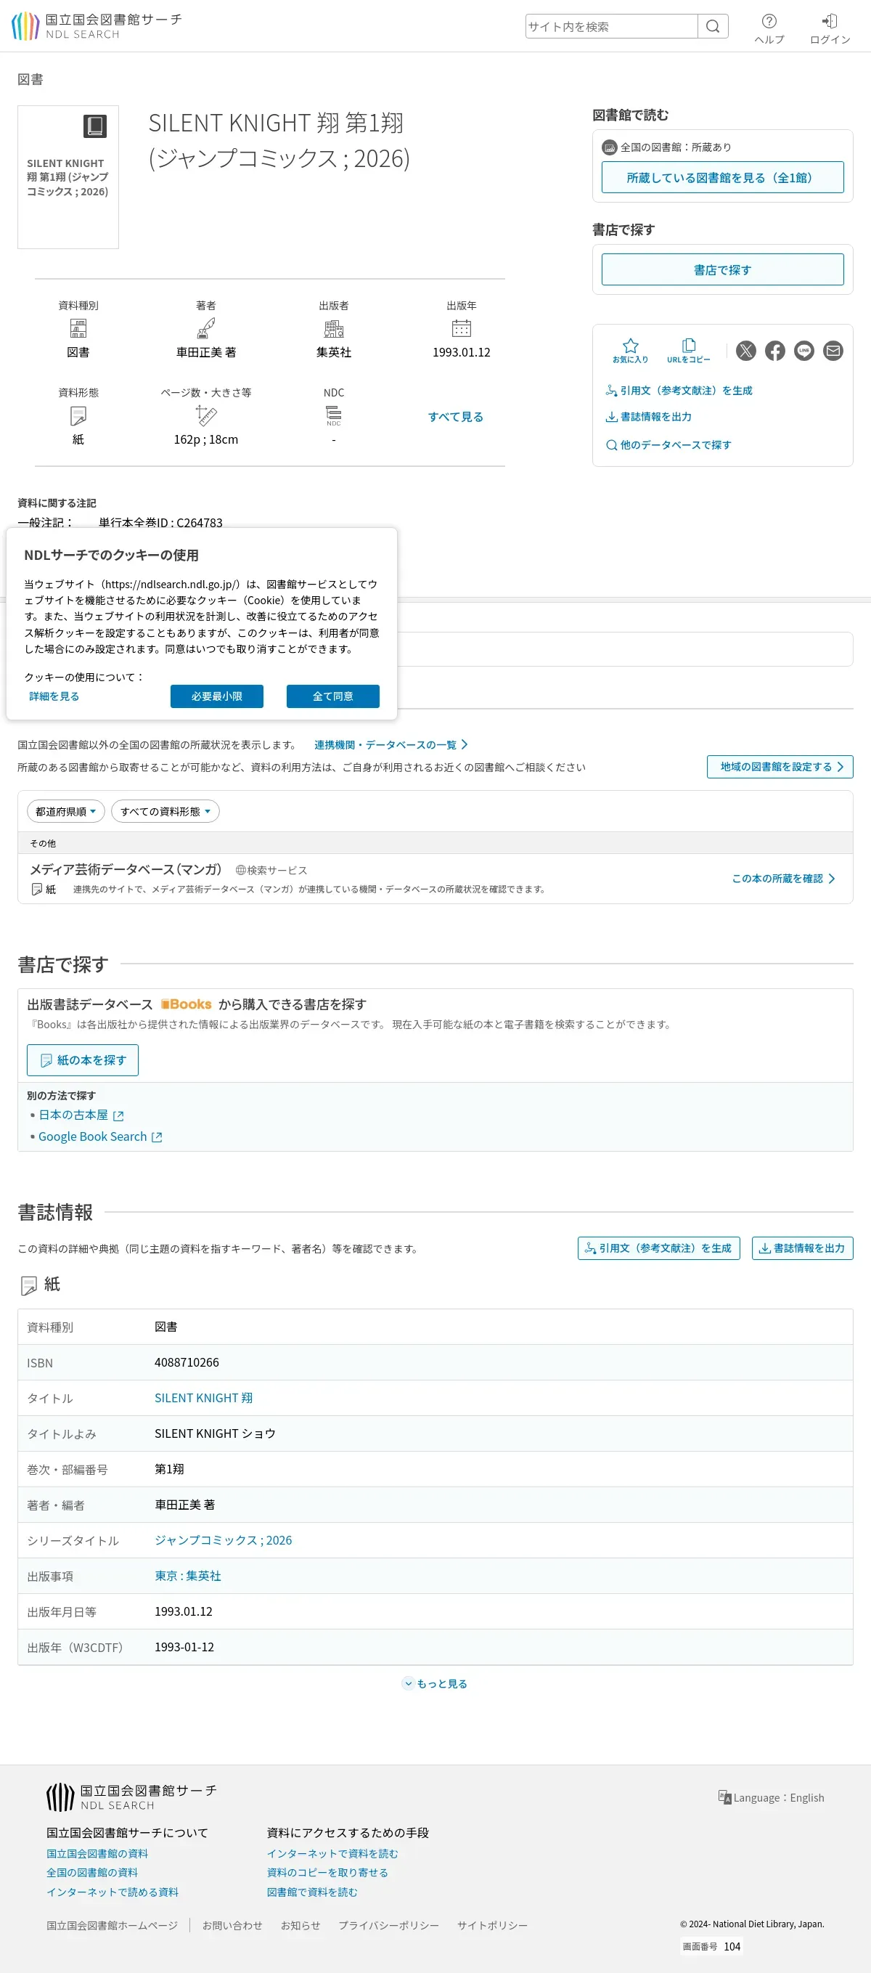Open cookie 詳細を見る link

point(54,696)
